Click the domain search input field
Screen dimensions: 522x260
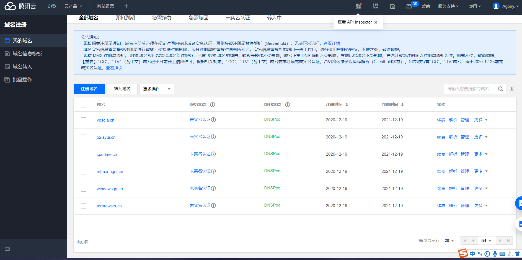(469, 89)
